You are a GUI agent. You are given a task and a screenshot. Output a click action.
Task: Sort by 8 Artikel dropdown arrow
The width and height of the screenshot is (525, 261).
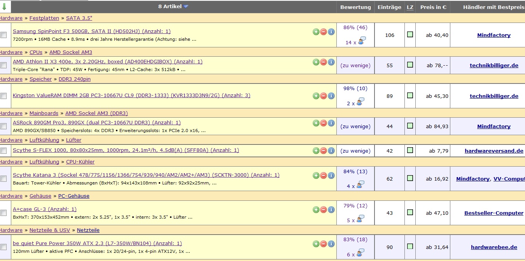pos(186,7)
